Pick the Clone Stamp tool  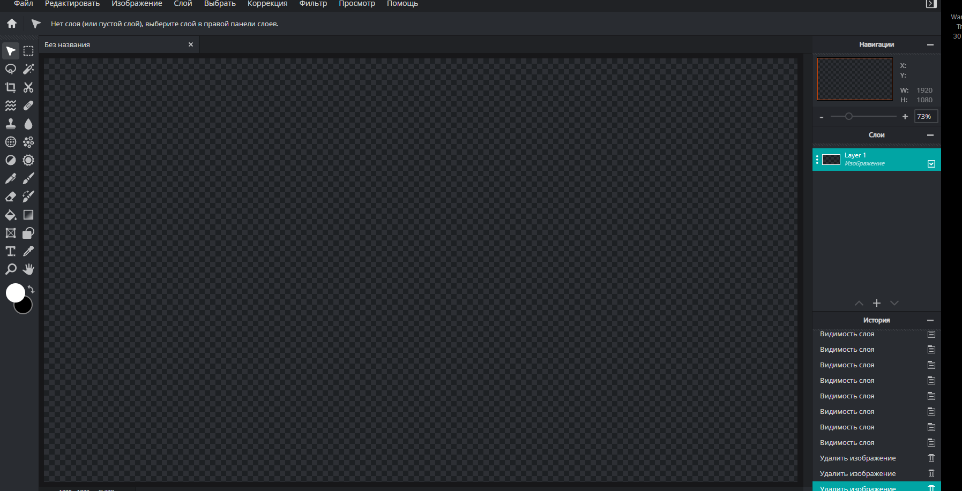pos(11,124)
